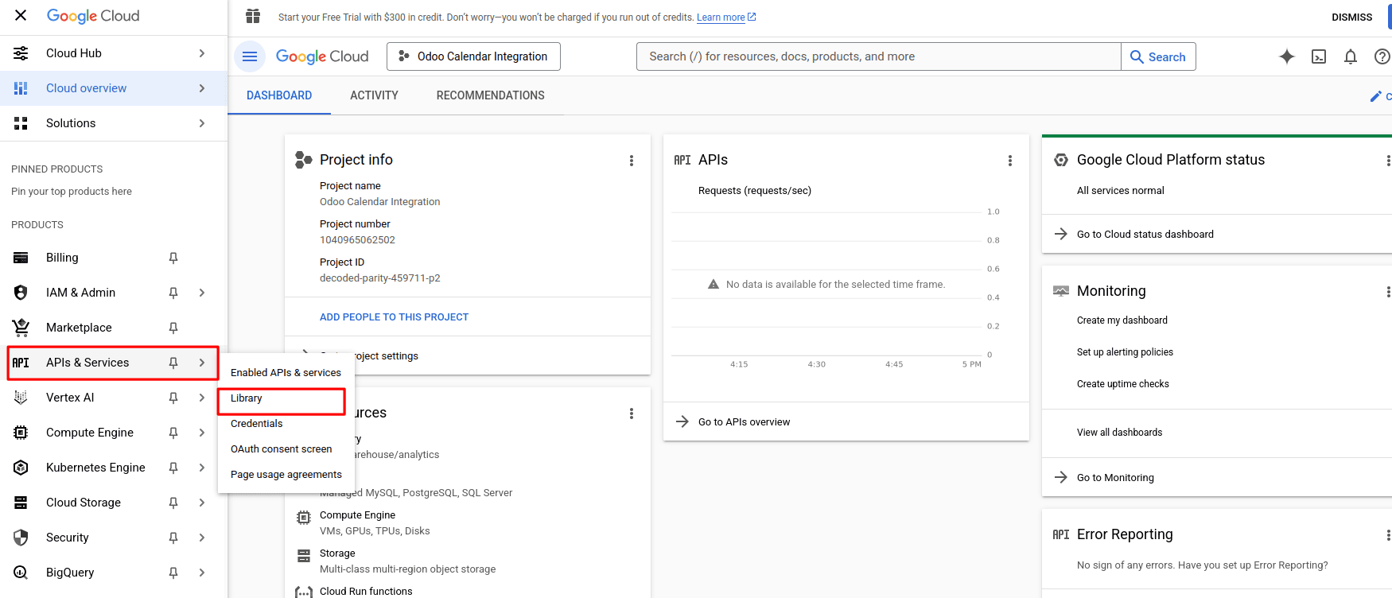The height and width of the screenshot is (598, 1392).
Task: Pin Billing to top products
Action: coord(173,258)
